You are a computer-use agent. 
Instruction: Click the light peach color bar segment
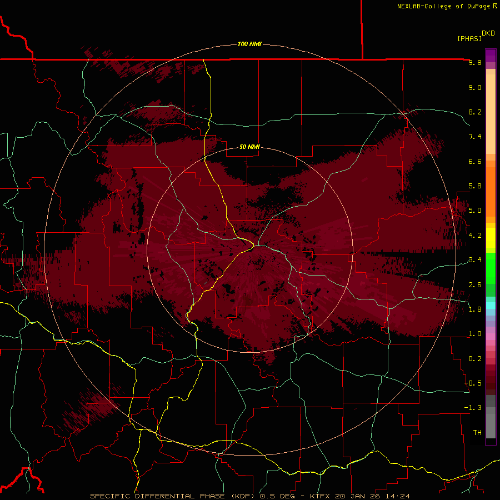coord(491,114)
